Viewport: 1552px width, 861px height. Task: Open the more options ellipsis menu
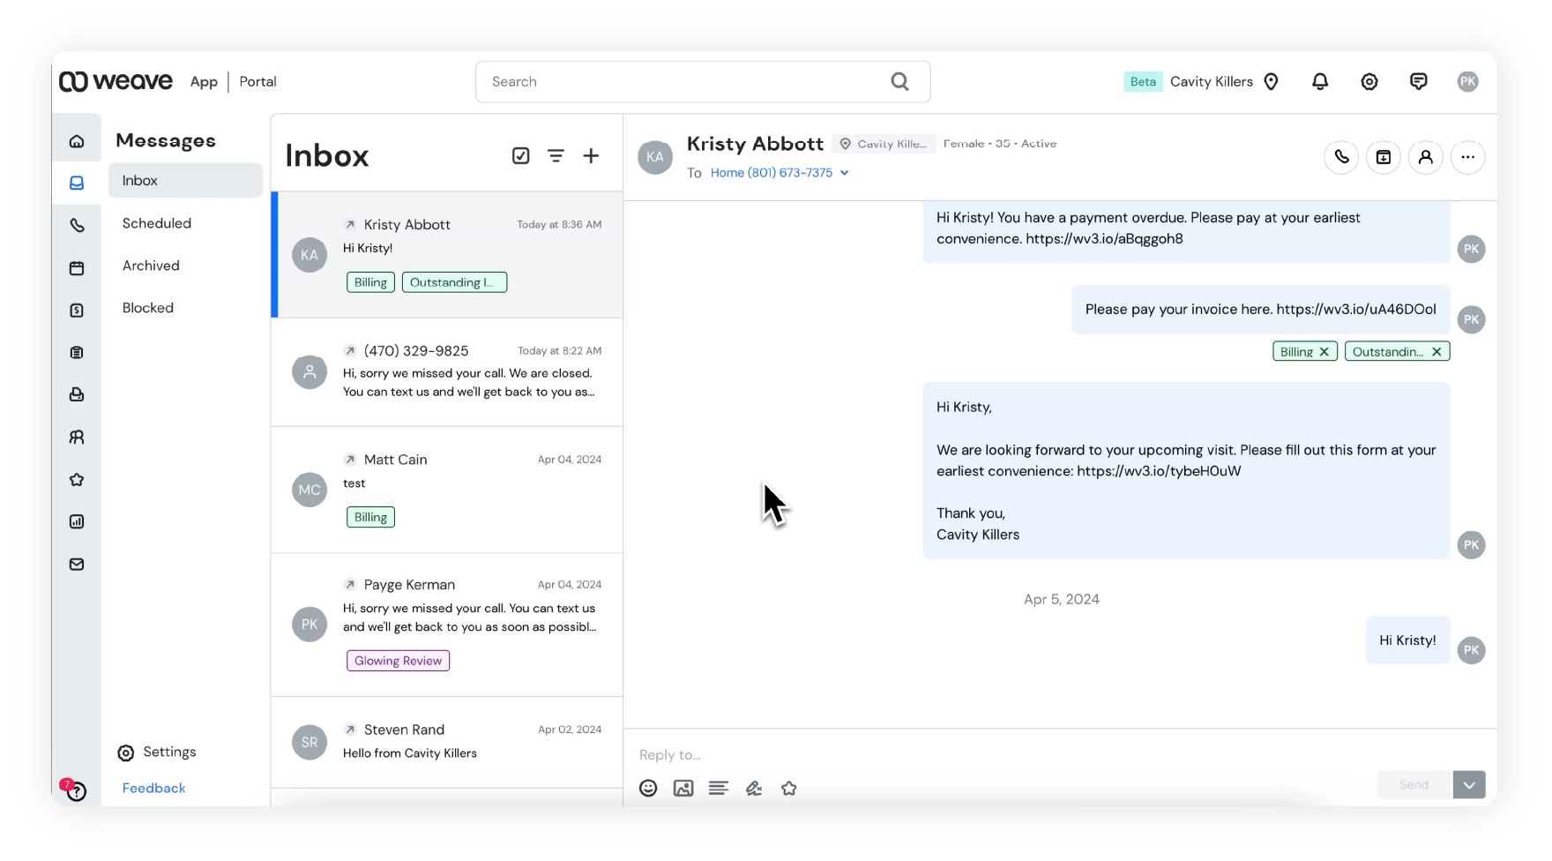click(1468, 157)
